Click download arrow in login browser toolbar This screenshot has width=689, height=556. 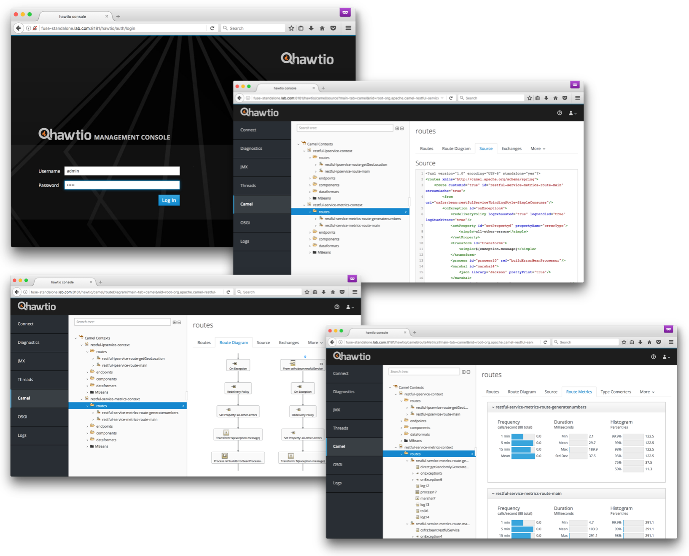[311, 28]
